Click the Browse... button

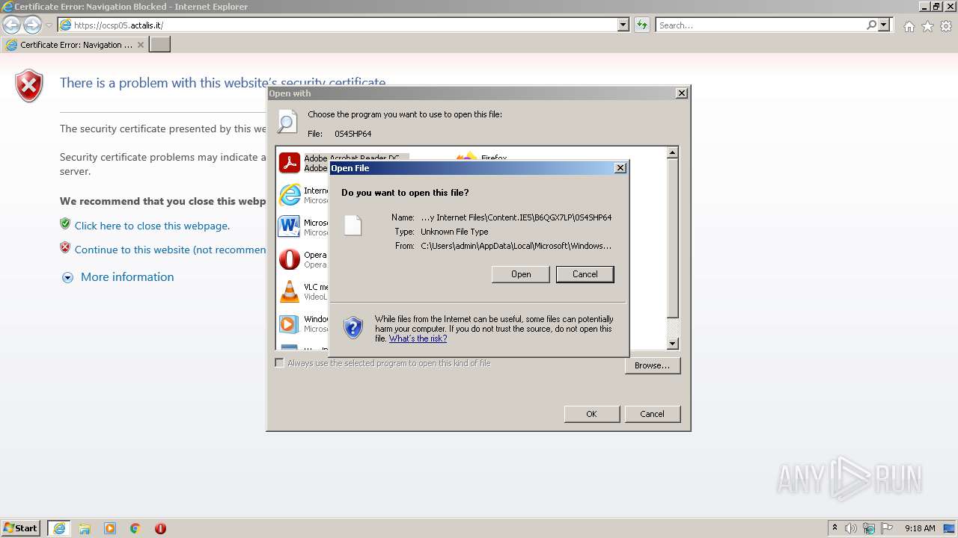[652, 365]
